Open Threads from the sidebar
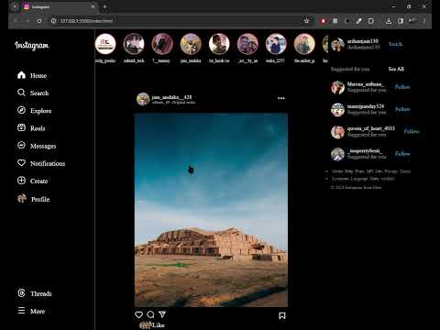This screenshot has height=330, width=440. pos(35,293)
